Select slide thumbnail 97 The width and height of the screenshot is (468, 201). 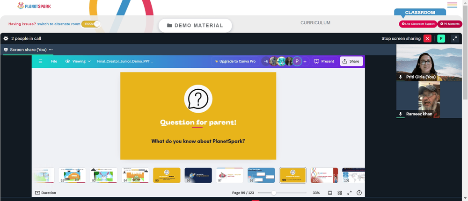pyautogui.click(x=230, y=175)
